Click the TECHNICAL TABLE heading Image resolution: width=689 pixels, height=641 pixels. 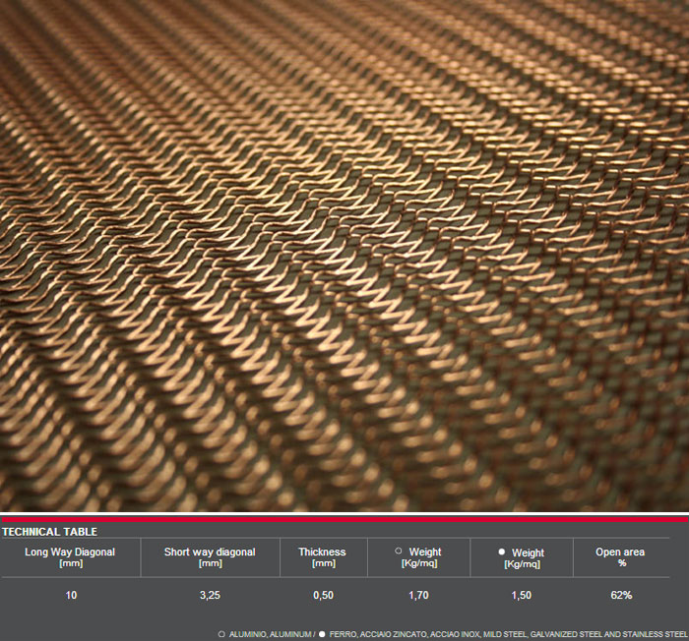coord(49,532)
